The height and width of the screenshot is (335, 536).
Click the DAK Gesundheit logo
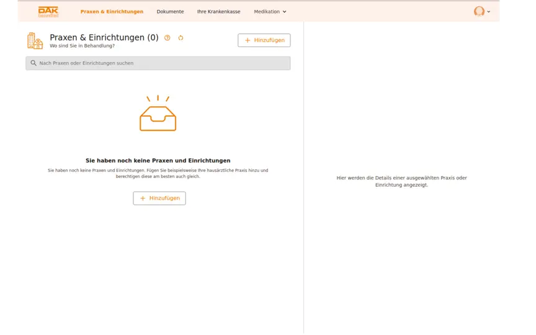coord(48,12)
